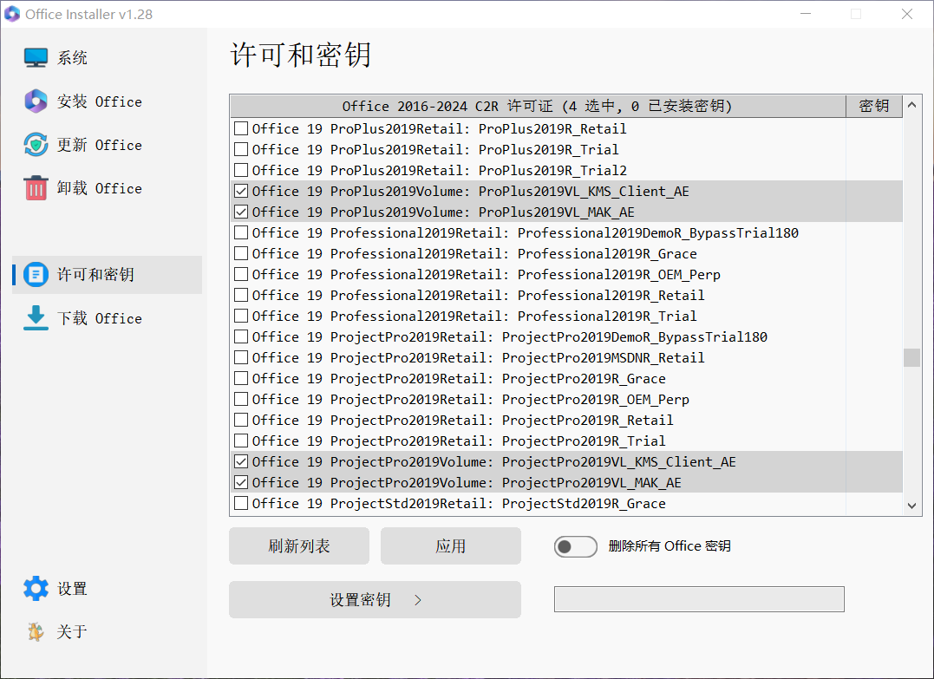The width and height of the screenshot is (934, 679).
Task: Select the Professional2019R_Retail row text
Action: (x=479, y=296)
